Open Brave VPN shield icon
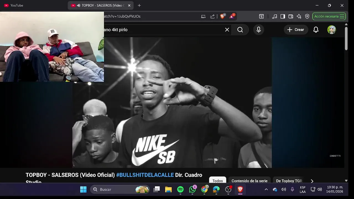Screen dimensions: 354x199 tap(307, 16)
